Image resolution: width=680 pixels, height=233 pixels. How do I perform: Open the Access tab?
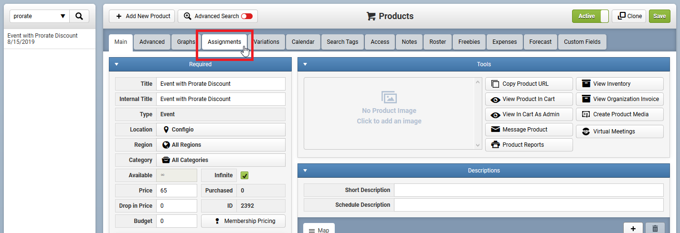tap(380, 42)
